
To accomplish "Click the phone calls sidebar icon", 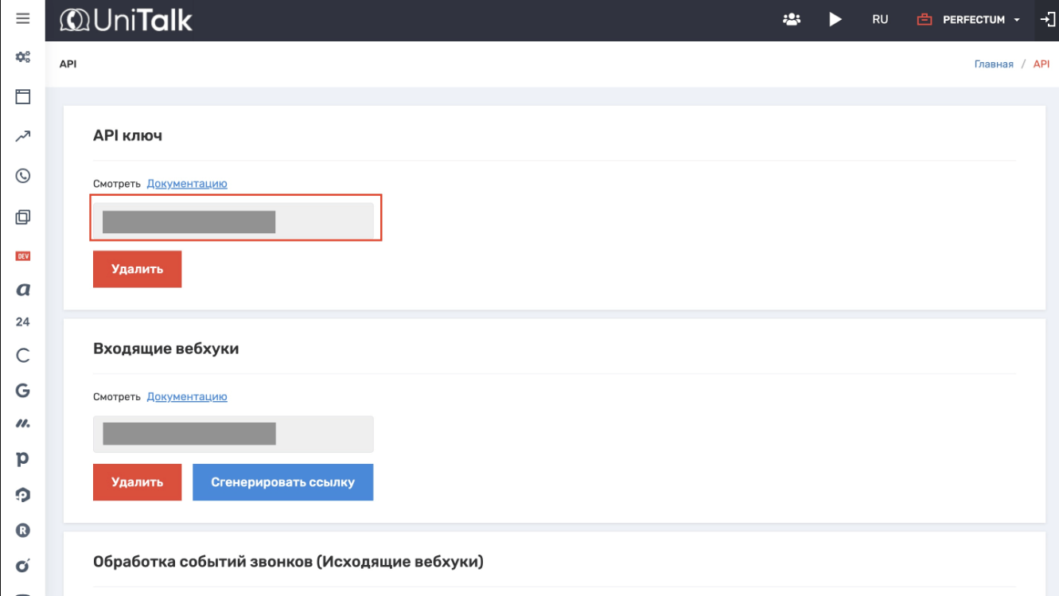I will pyautogui.click(x=23, y=176).
